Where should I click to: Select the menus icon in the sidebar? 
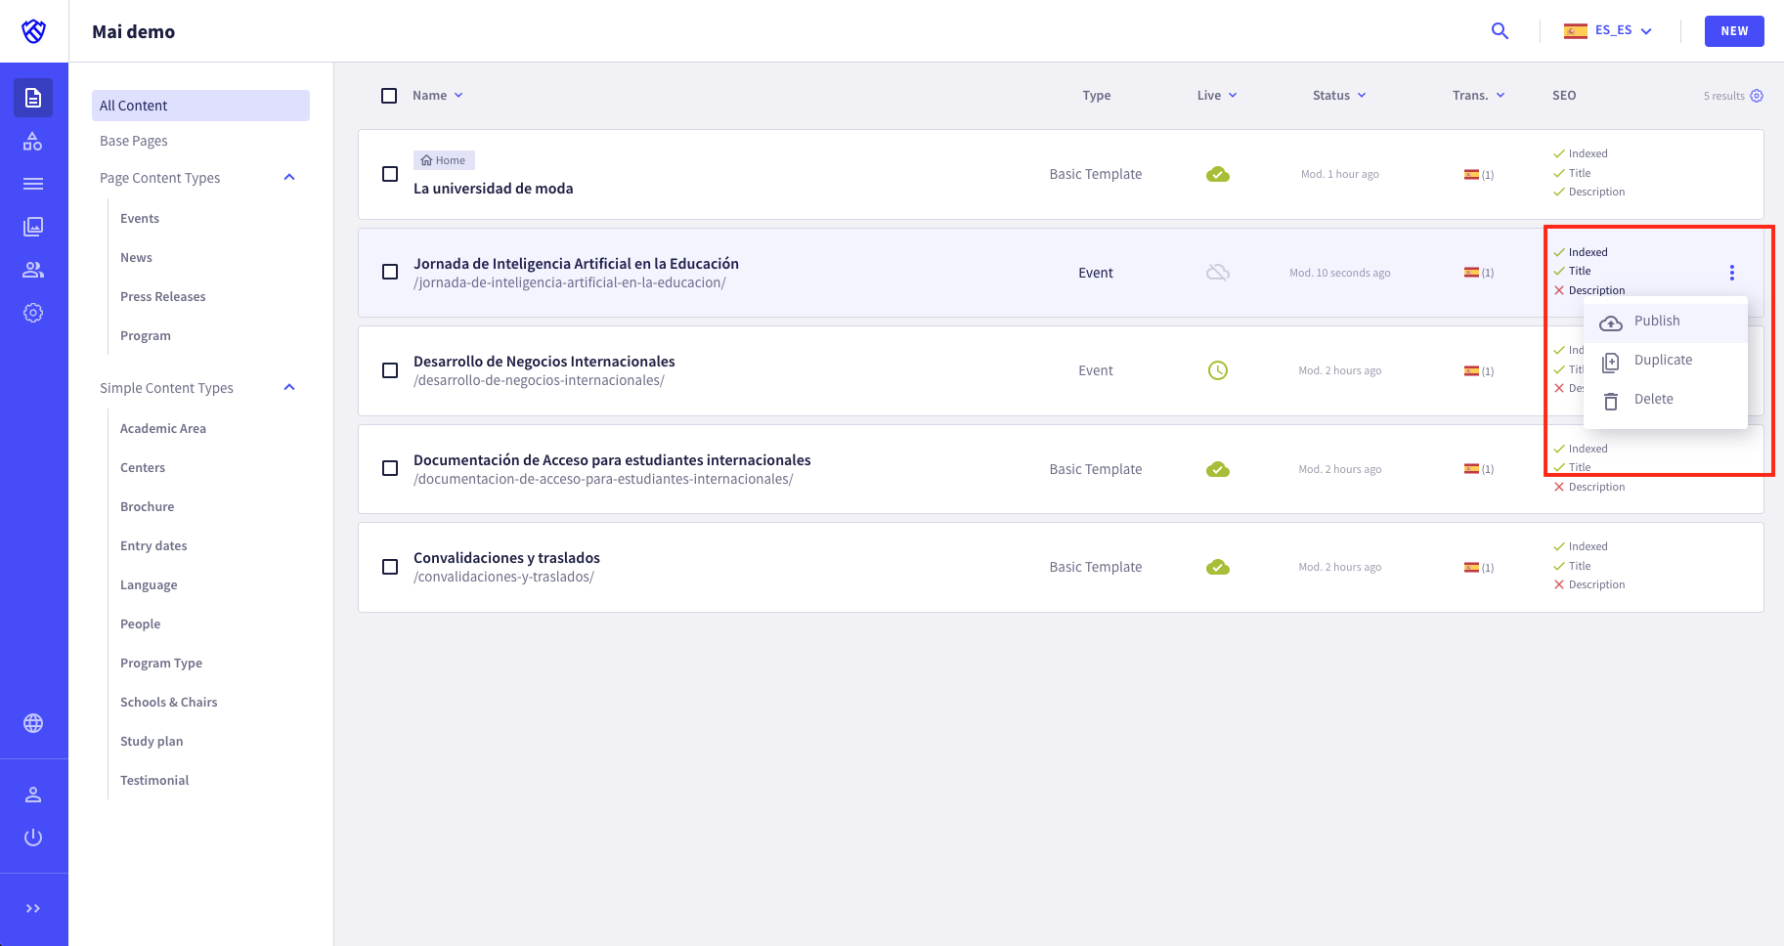(x=33, y=183)
